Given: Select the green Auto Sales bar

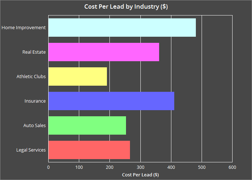Looking at the screenshot, I should (x=87, y=125).
